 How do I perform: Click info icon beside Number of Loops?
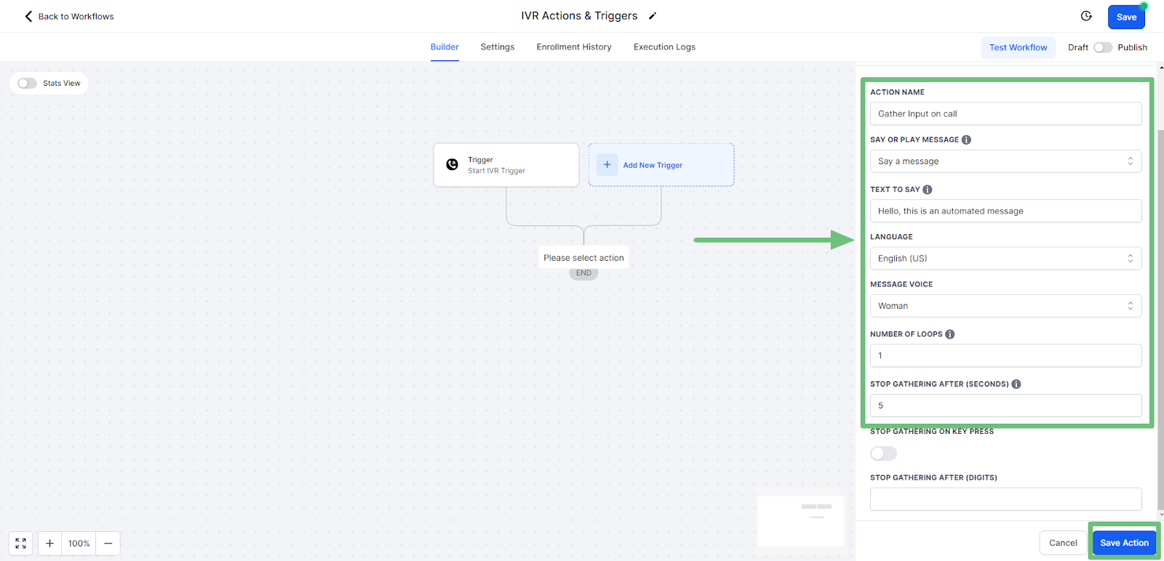pos(949,334)
